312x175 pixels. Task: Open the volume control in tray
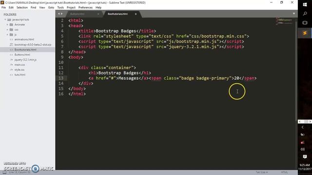[x=303, y=149]
